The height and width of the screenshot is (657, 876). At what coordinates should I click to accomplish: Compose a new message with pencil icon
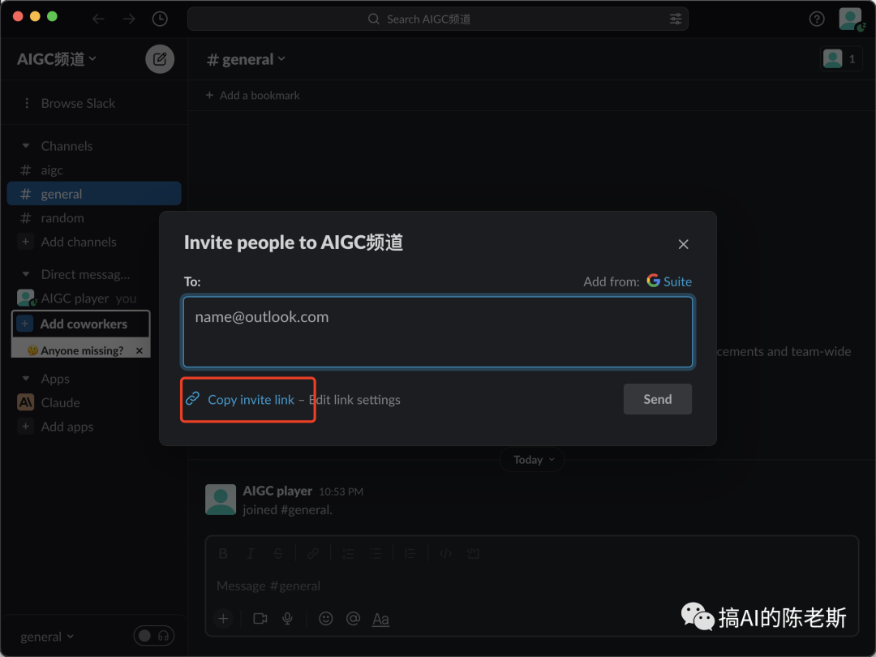[x=160, y=58]
